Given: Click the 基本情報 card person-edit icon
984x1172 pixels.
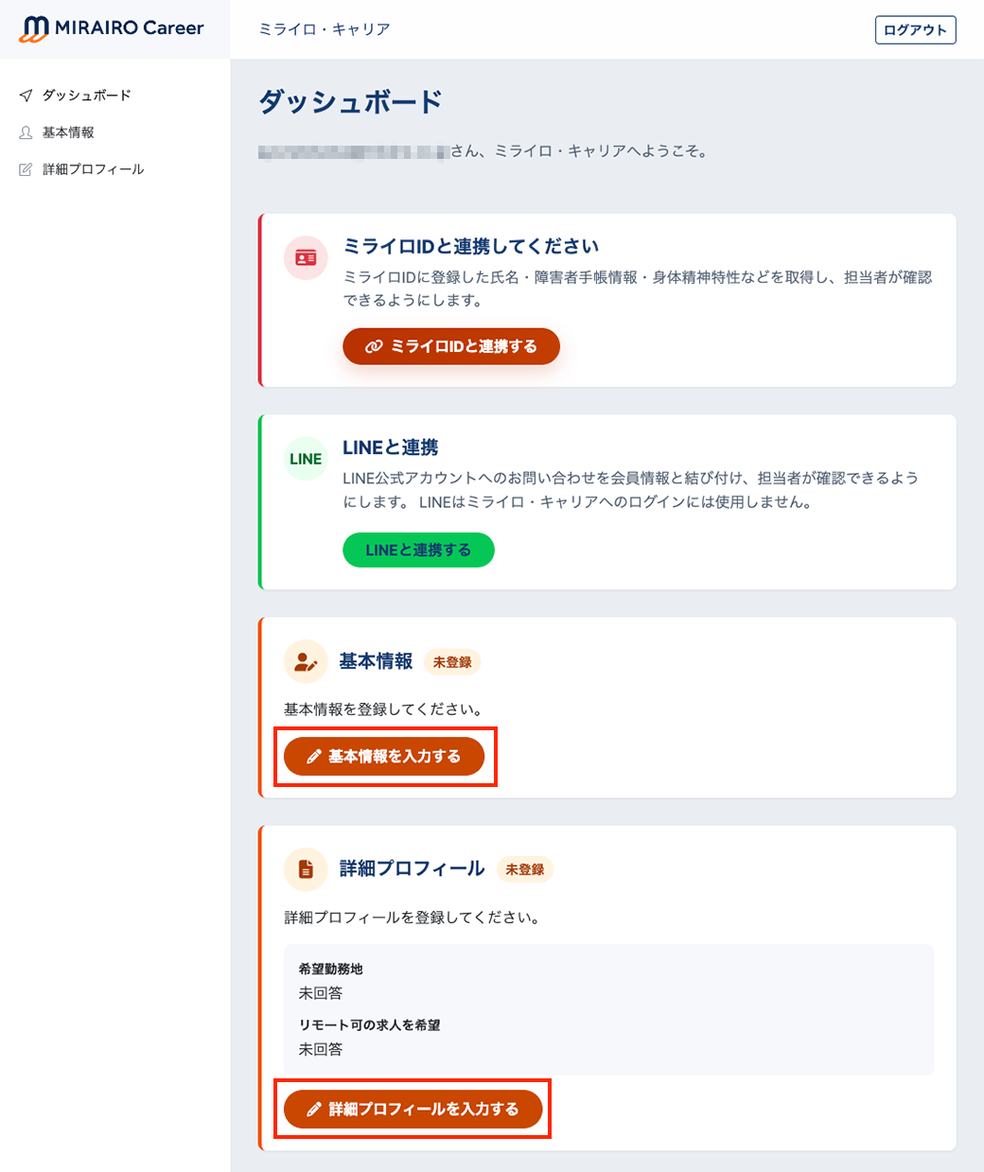Looking at the screenshot, I should [306, 661].
